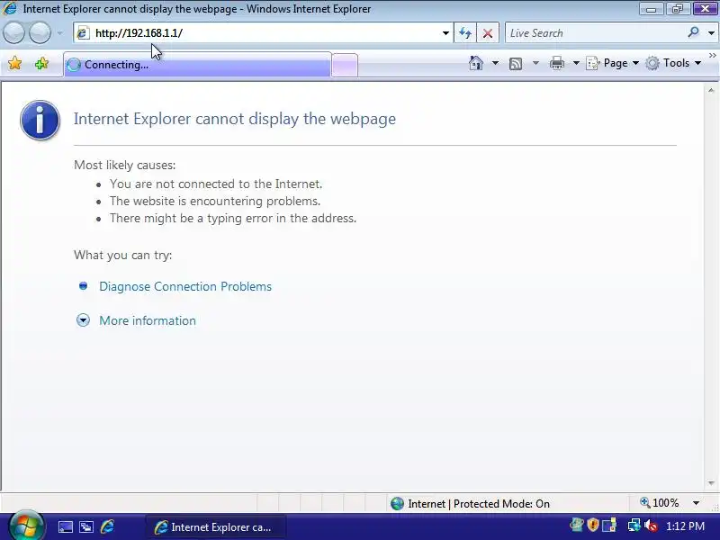
Task: Open a new blank tab
Action: 345,65
